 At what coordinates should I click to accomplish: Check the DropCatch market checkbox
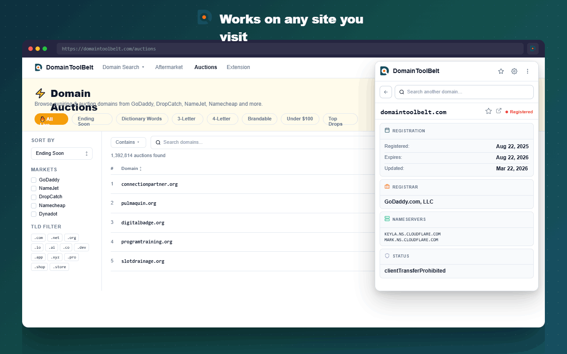[34, 197]
